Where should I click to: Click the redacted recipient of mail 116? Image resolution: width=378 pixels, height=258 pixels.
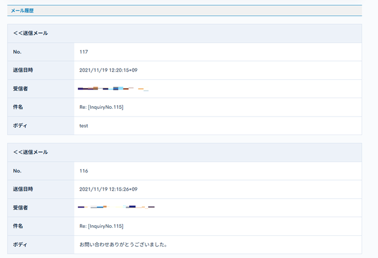[116, 207]
